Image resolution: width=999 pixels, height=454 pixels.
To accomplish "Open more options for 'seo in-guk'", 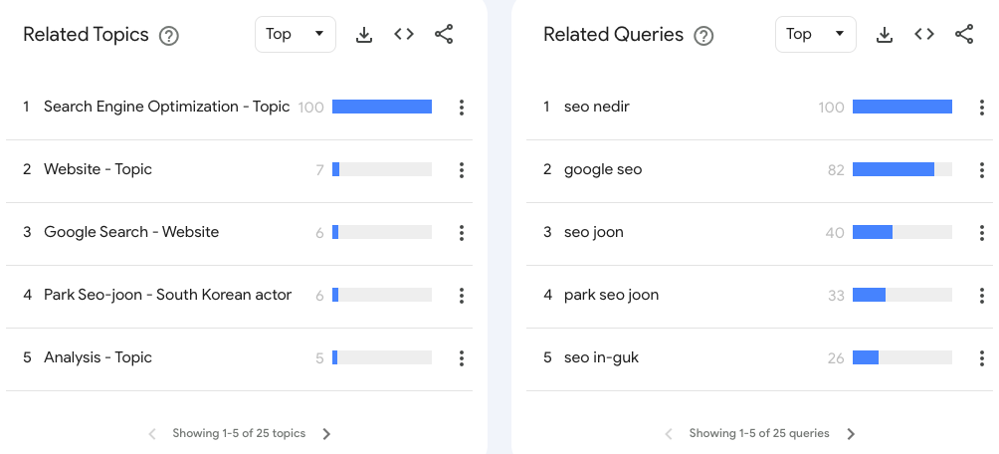I will [982, 358].
